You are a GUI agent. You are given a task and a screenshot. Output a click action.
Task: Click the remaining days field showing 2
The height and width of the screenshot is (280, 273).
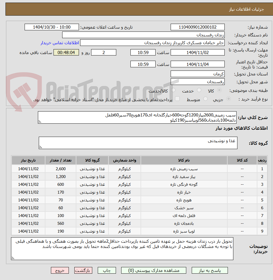pyautogui.click(x=104, y=53)
